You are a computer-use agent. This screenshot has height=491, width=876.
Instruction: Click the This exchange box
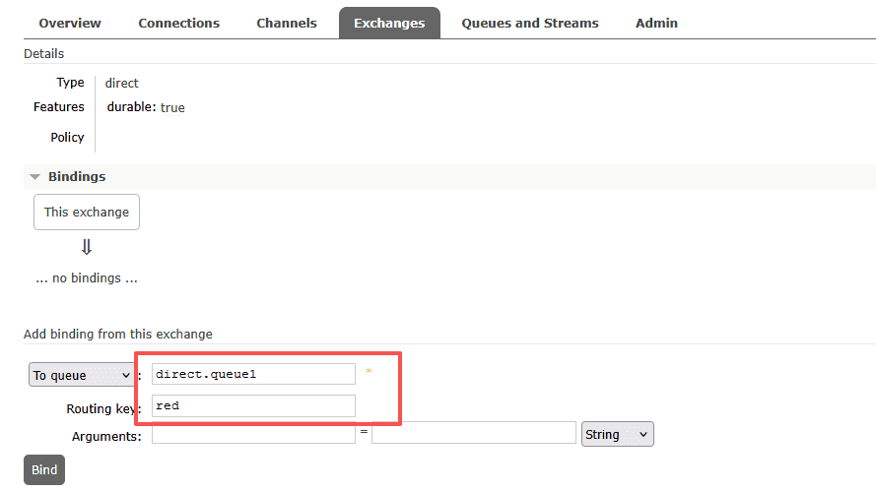(87, 213)
